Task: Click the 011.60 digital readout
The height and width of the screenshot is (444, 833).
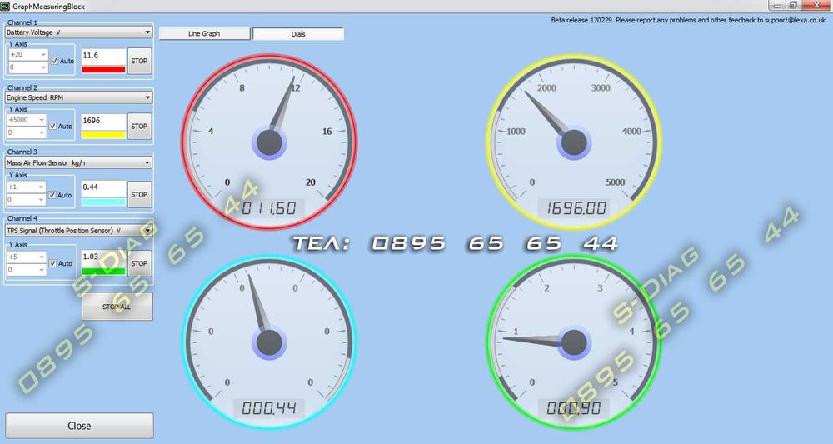Action: coord(269,207)
